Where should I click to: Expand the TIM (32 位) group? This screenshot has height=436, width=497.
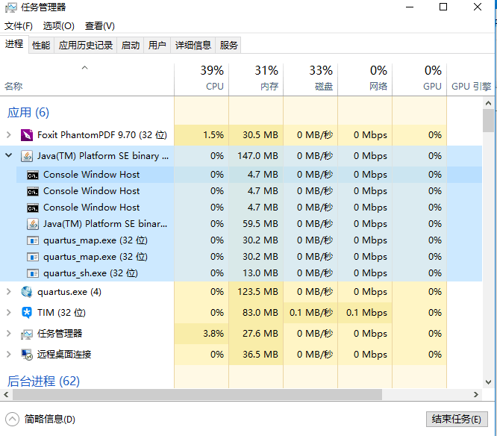tap(9, 313)
